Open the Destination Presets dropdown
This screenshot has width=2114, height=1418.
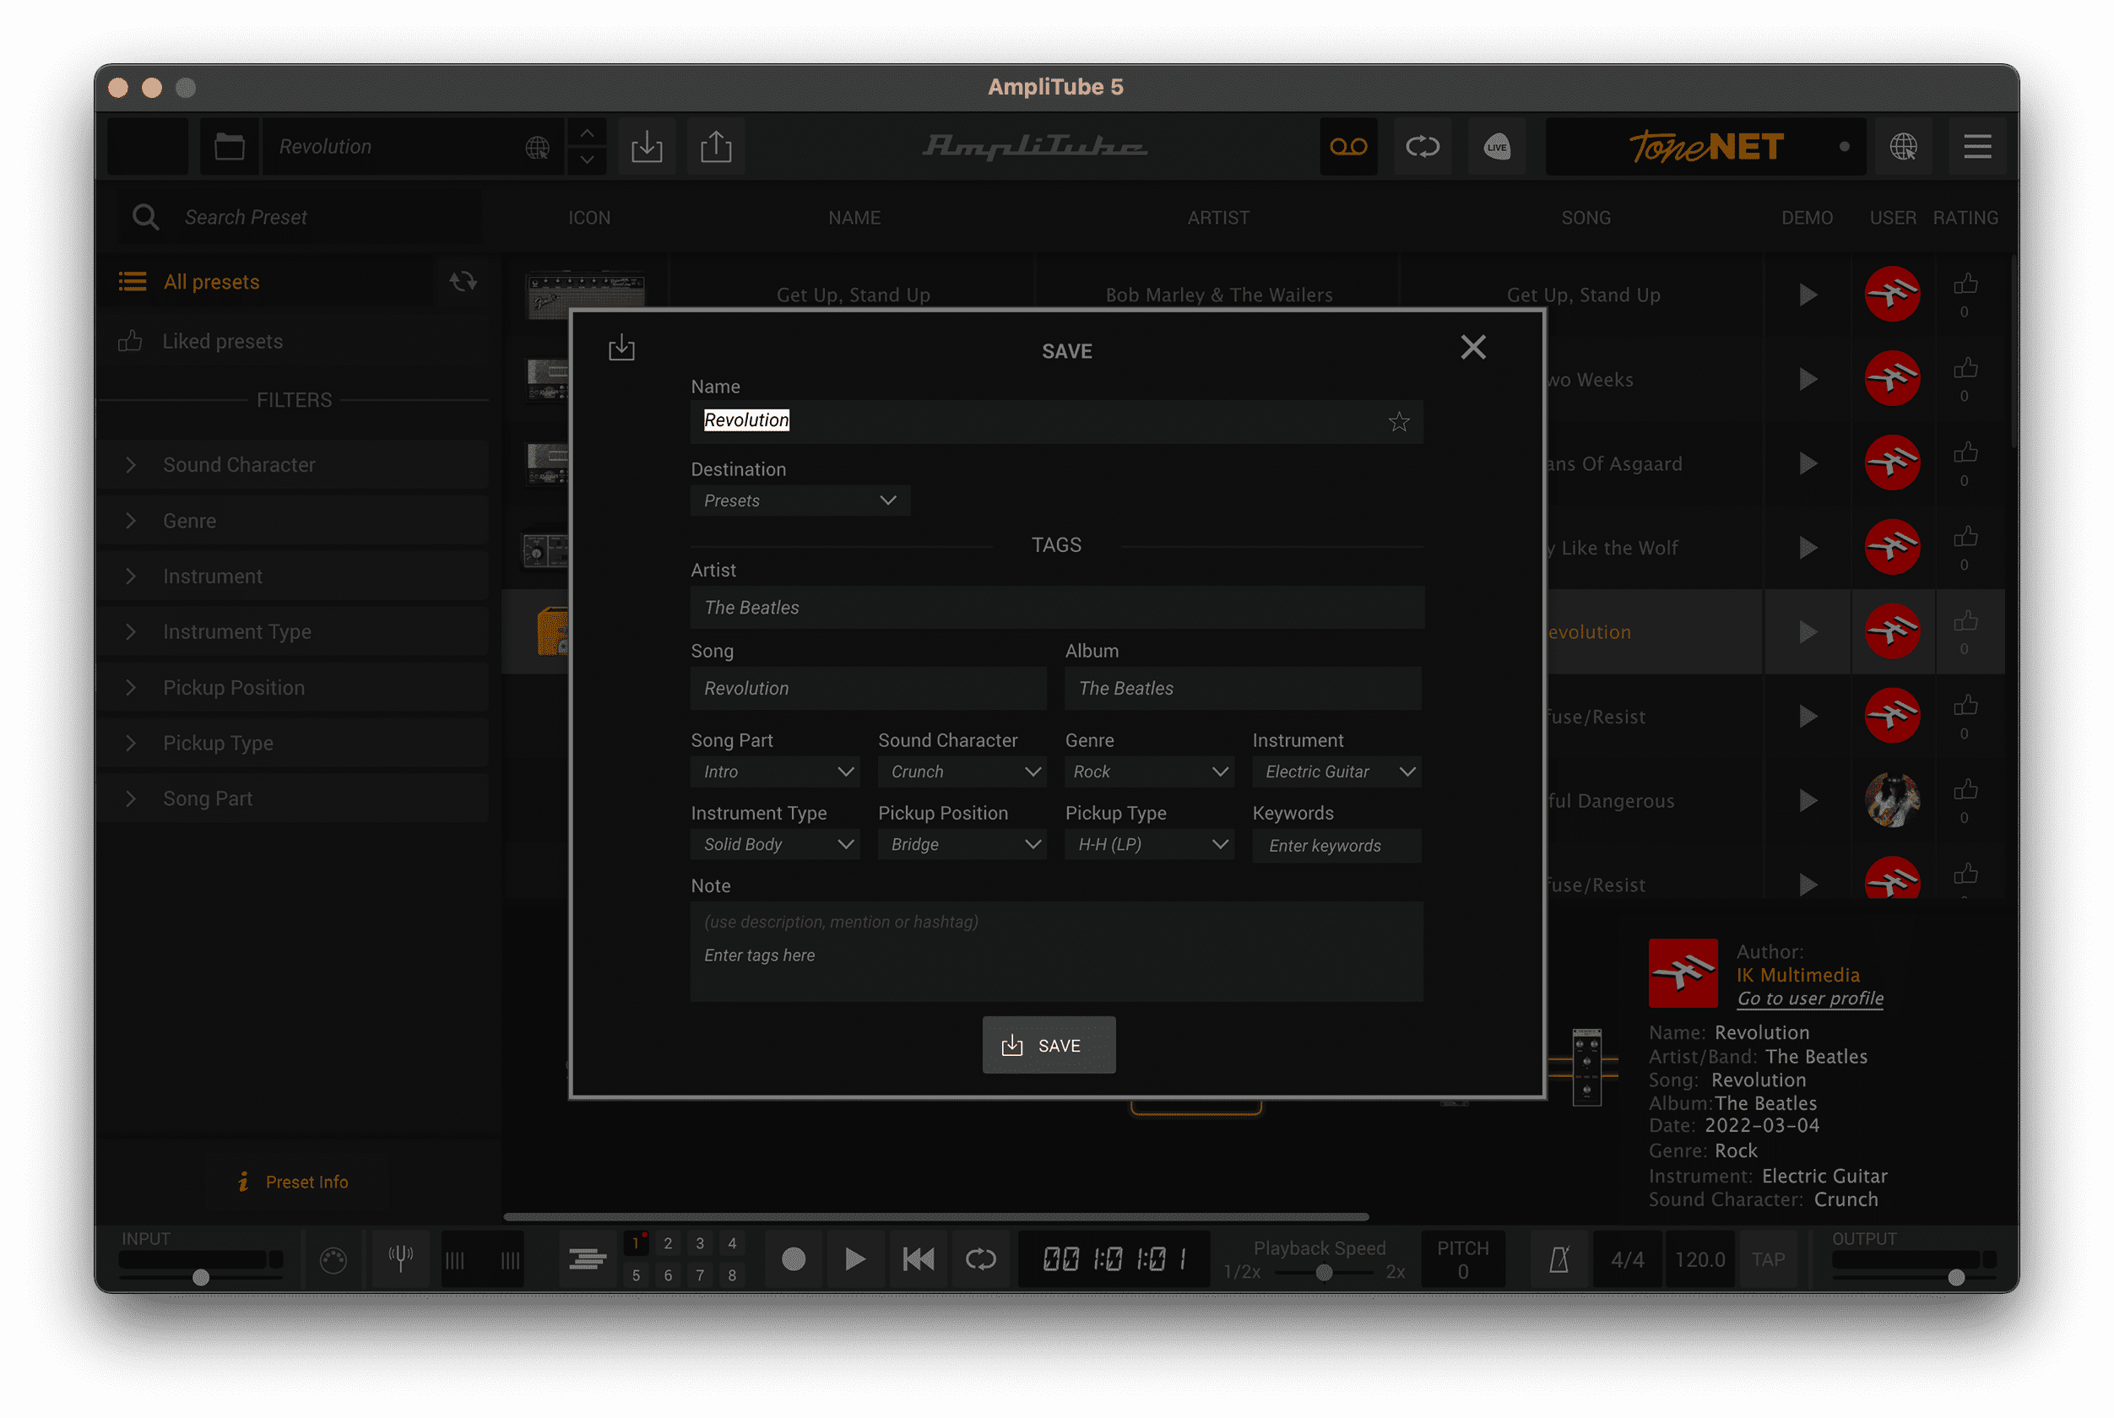coord(800,500)
